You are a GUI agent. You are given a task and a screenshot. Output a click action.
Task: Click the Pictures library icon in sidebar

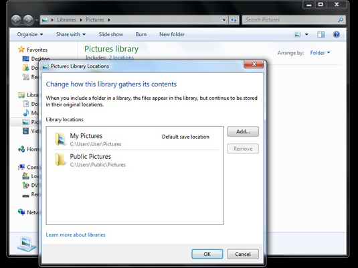point(26,122)
